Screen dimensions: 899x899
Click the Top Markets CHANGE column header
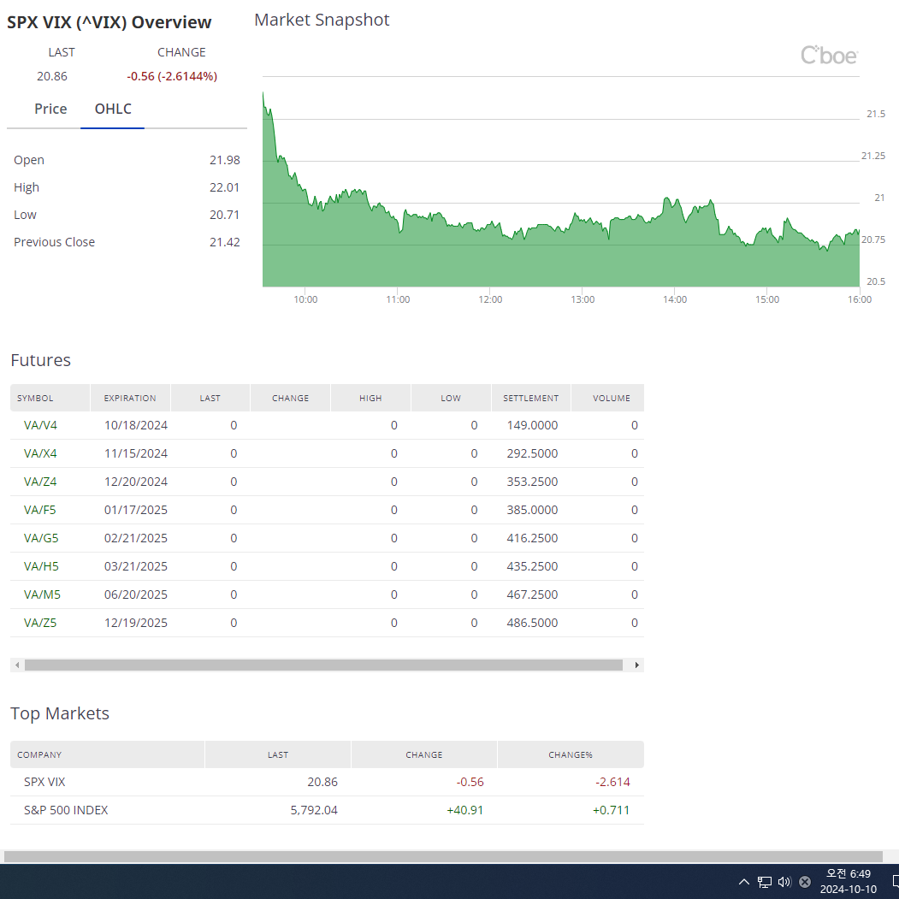424,754
